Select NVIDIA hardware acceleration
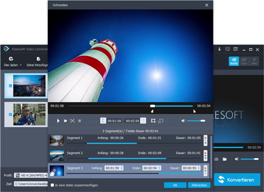 click(234, 62)
